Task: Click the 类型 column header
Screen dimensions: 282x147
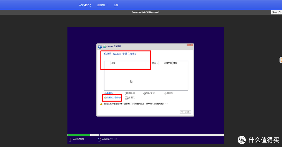Action: point(175,63)
